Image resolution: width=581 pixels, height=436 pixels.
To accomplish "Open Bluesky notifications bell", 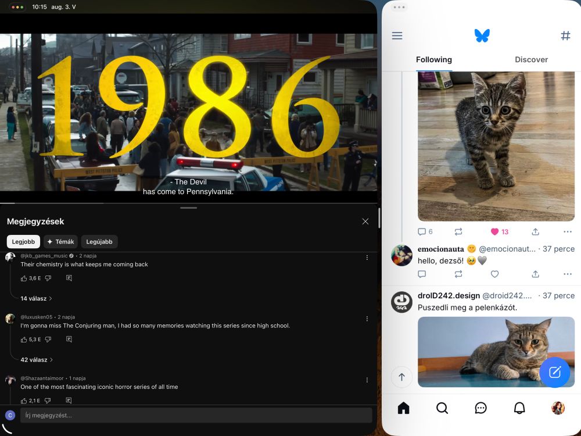I will click(x=519, y=408).
